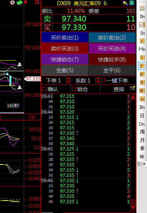Enable the 锁仓 checkbox

(x=74, y=89)
